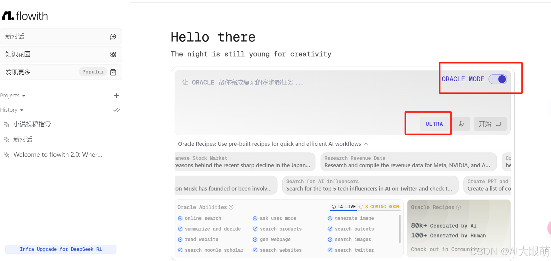Collapse the Oracle Recipes section chevron

click(x=366, y=144)
